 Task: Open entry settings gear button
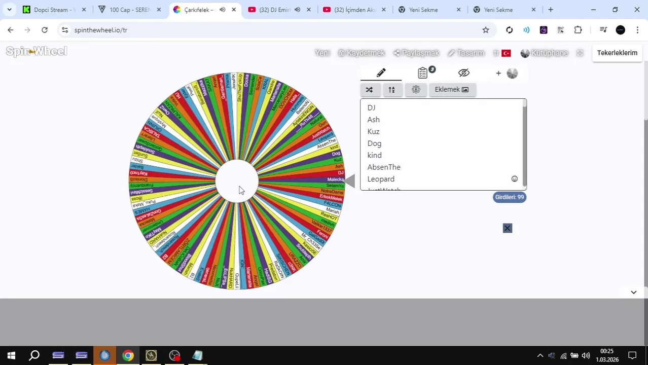click(416, 90)
